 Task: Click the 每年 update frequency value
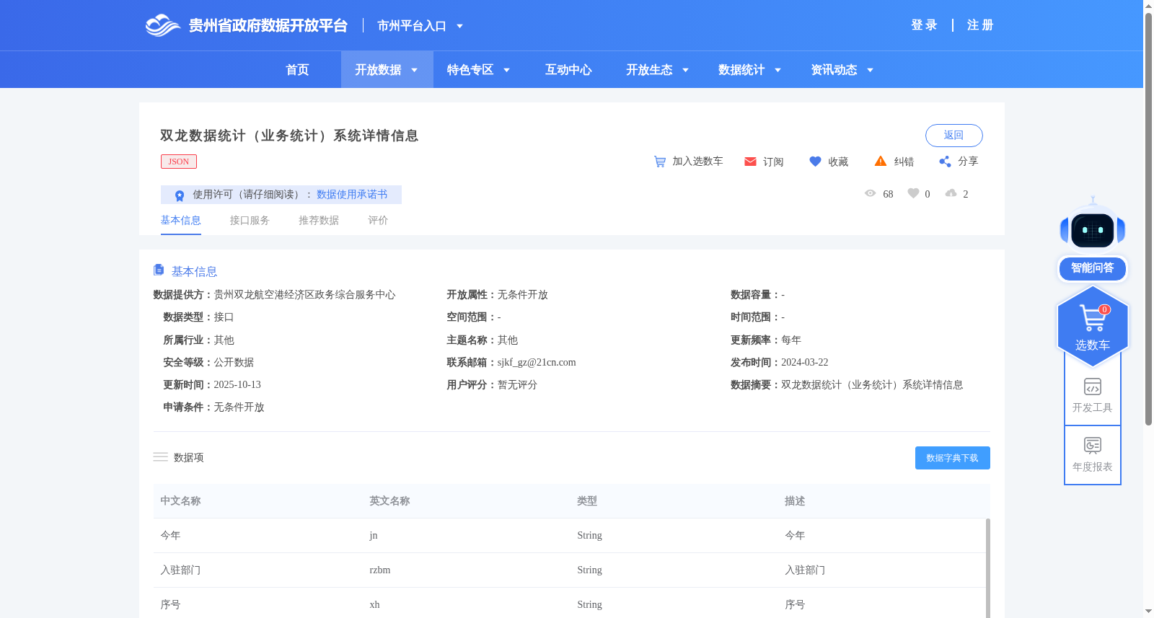point(791,340)
